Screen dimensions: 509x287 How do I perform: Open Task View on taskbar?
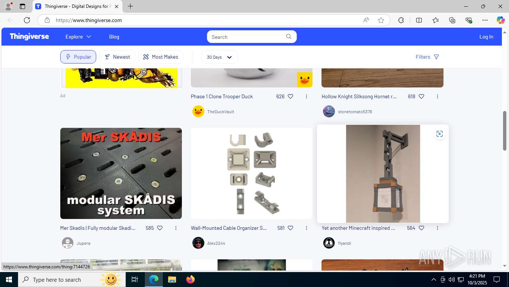tap(135, 280)
